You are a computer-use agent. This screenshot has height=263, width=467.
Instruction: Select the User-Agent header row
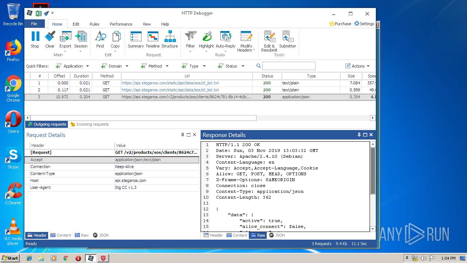click(112, 187)
